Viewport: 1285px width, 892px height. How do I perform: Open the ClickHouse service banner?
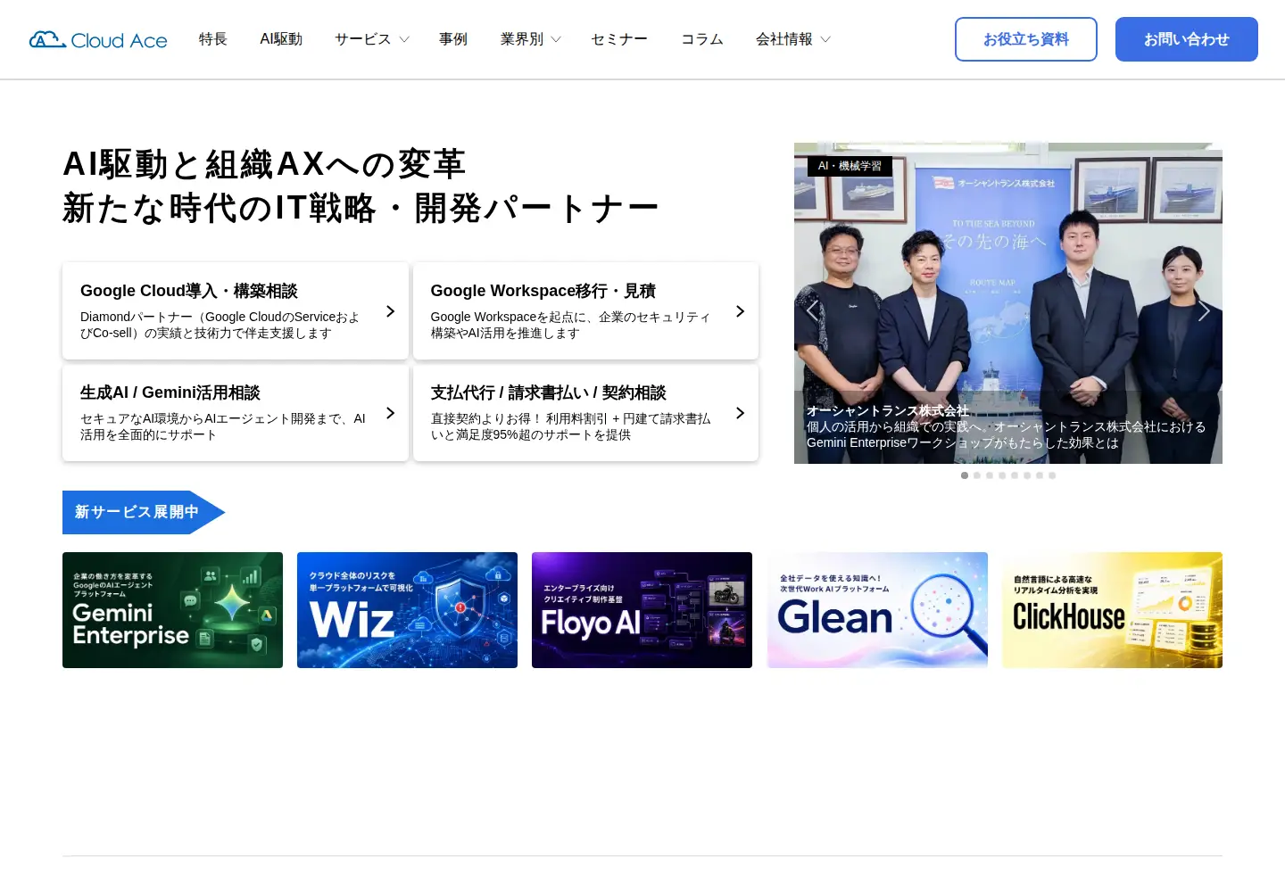point(1112,610)
